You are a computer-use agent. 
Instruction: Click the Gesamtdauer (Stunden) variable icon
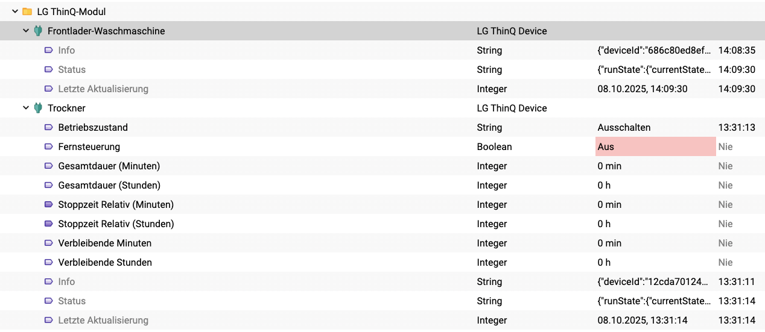[49, 185]
